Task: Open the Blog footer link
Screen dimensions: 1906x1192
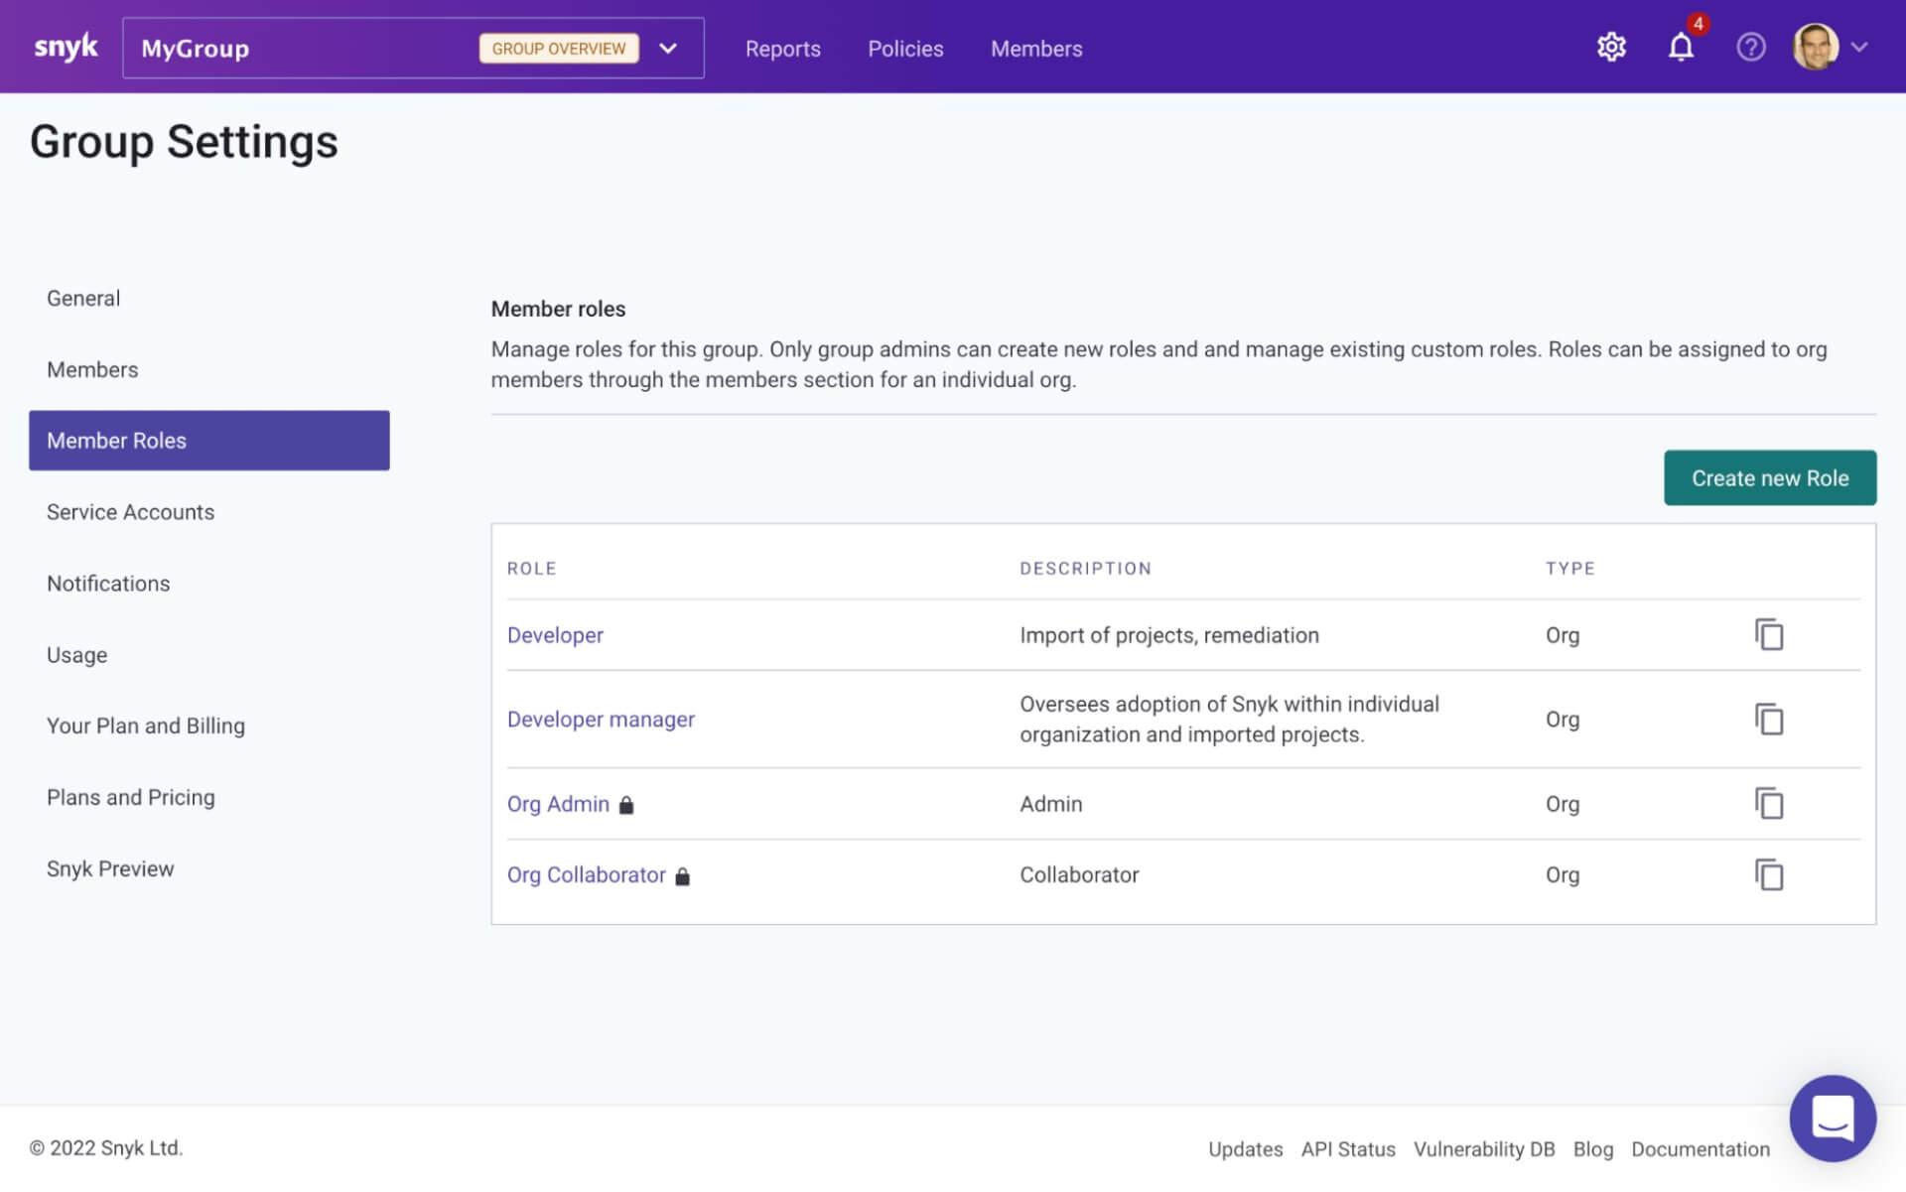Action: pyautogui.click(x=1593, y=1149)
